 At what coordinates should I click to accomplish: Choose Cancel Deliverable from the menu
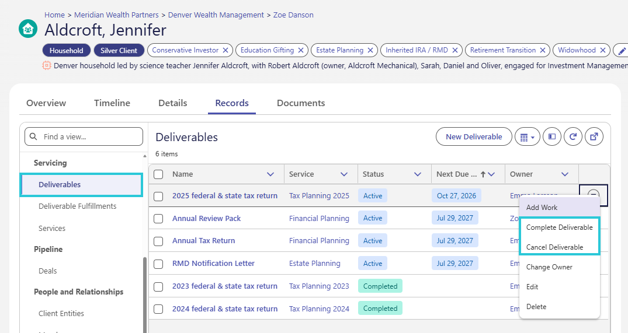tap(560, 247)
